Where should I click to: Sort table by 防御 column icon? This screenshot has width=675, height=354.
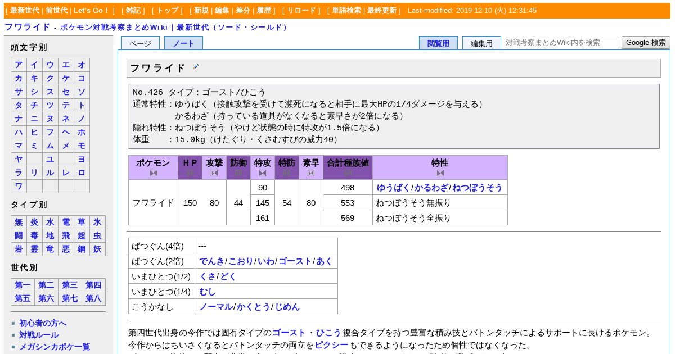coord(238,173)
